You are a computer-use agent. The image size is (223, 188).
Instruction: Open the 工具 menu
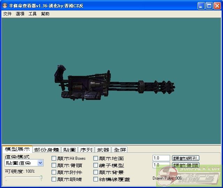click(32, 14)
